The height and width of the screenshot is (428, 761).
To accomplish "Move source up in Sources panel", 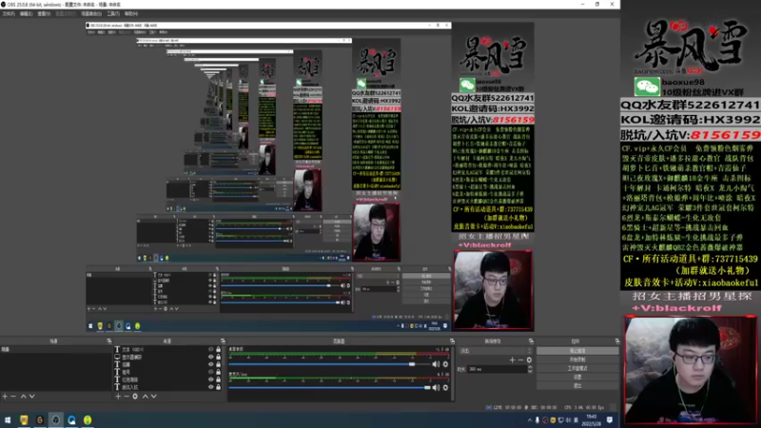I will (145, 397).
